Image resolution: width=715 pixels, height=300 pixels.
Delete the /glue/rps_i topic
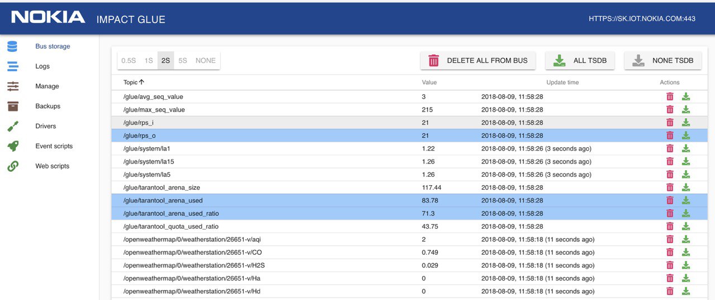tap(670, 123)
